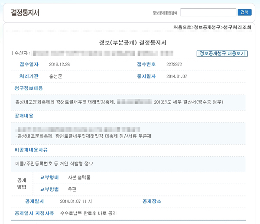Select the 청구처리조회 breadcrumb item
The height and width of the screenshot is (224, 260).
coord(236,27)
